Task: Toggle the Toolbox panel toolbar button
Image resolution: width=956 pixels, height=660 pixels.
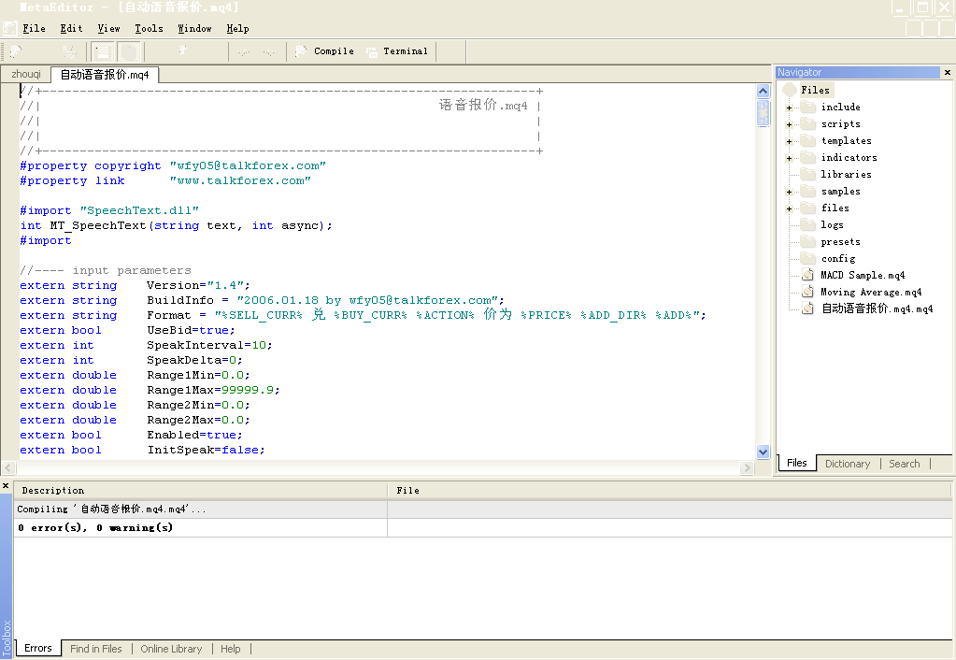Action: 129,51
